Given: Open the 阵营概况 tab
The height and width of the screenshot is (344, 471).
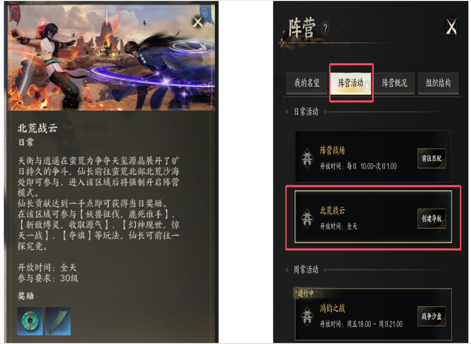Looking at the screenshot, I should point(395,83).
